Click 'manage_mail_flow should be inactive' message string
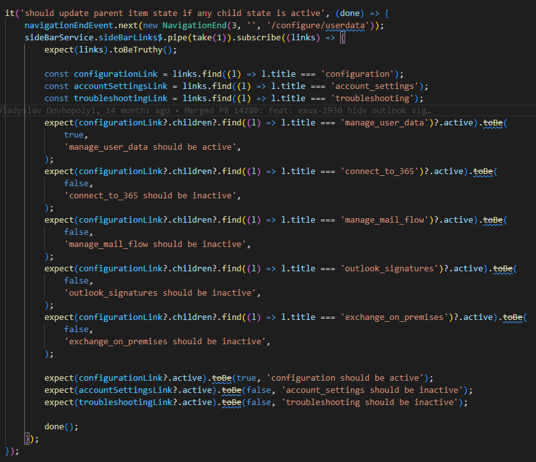The height and width of the screenshot is (462, 536). point(155,244)
